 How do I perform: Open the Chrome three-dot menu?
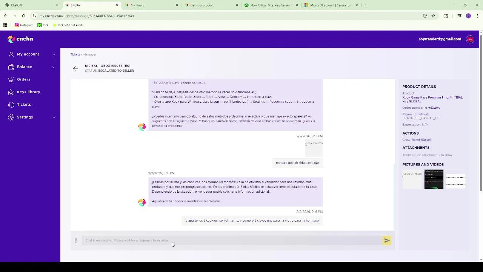477,16
